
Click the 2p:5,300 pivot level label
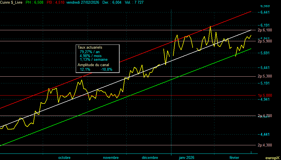pos(265,76)
